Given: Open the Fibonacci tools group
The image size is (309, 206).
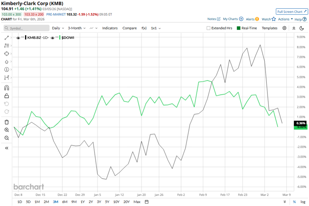Looking at the screenshot, I should click(7, 45).
